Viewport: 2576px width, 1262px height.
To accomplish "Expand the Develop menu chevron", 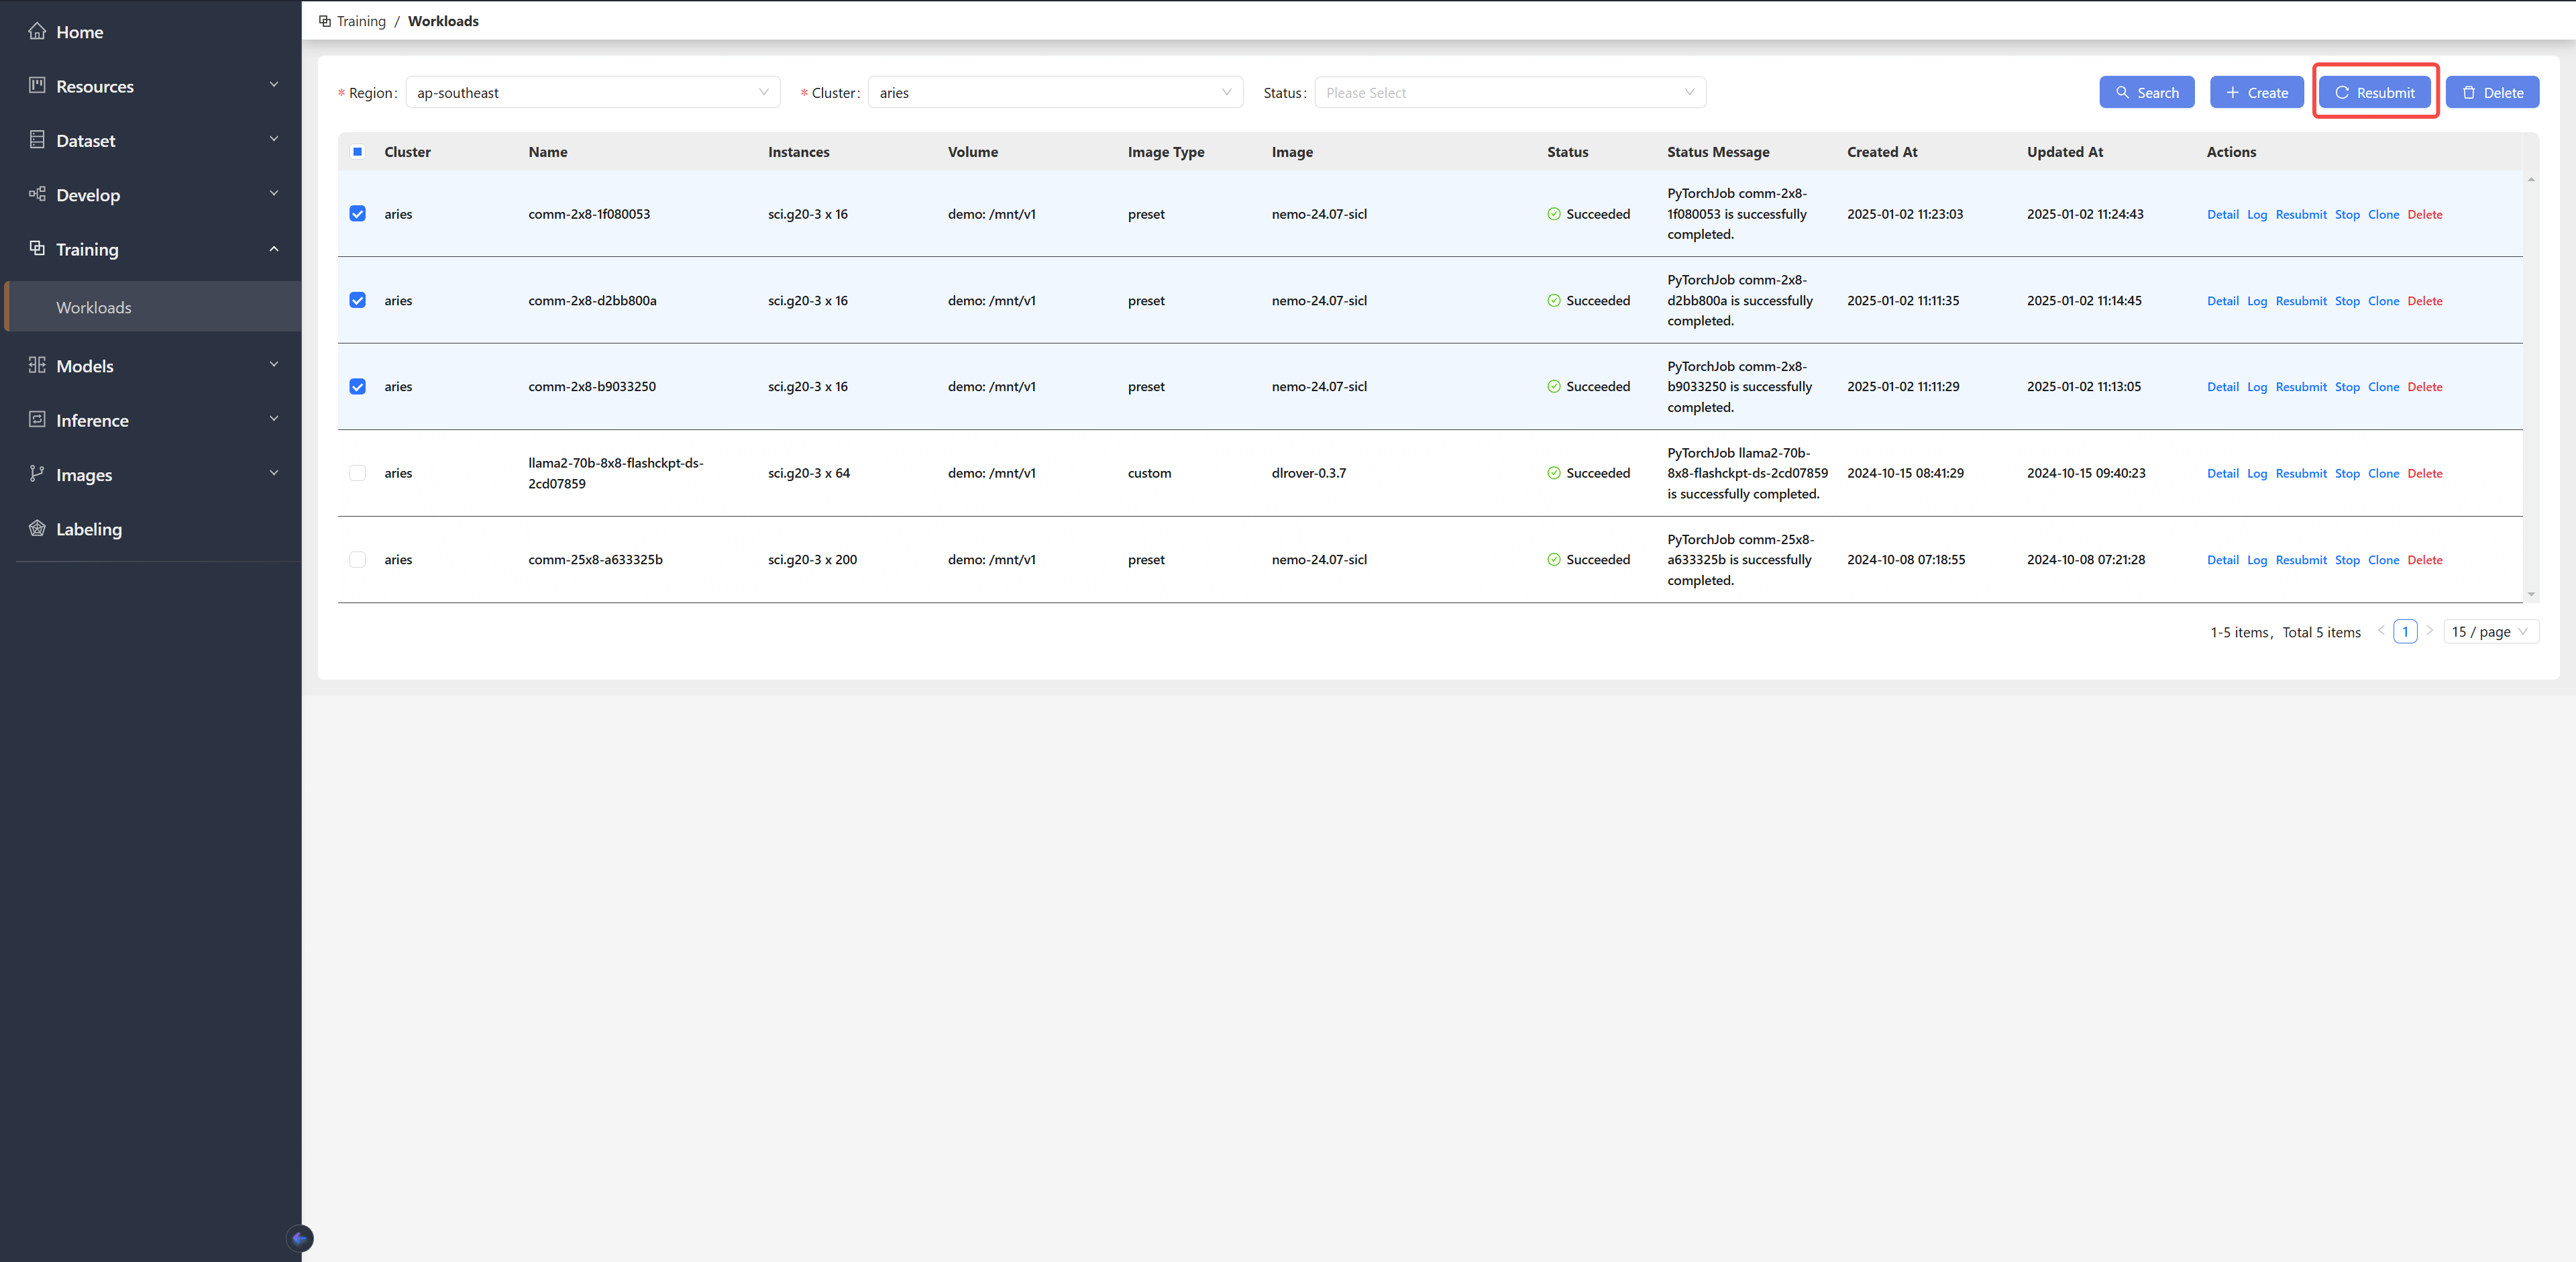I will tap(274, 193).
